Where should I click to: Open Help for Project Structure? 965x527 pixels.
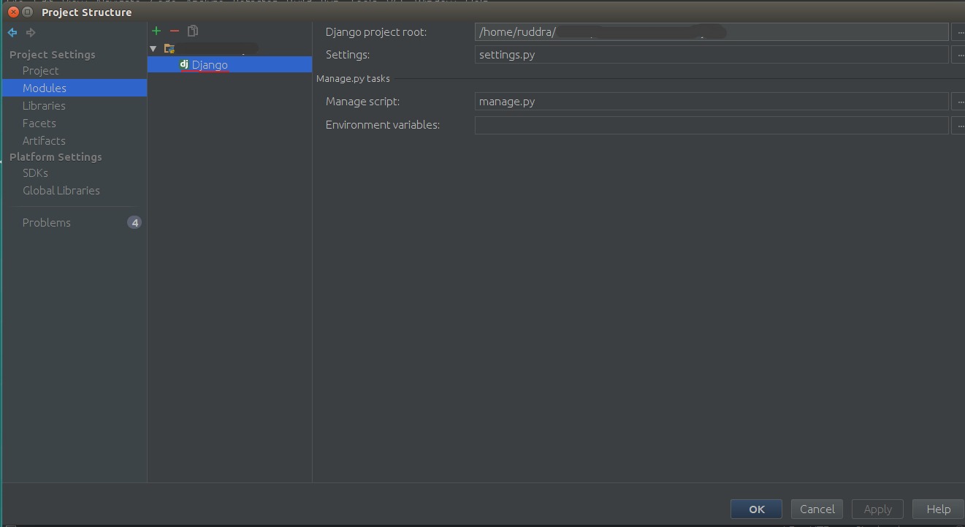938,509
